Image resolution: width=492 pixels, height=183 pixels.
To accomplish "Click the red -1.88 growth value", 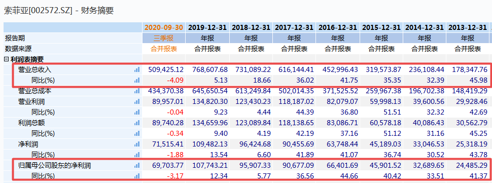I will pos(175,155).
